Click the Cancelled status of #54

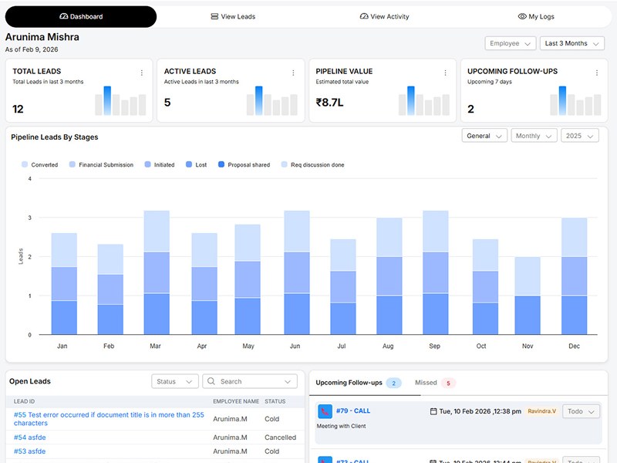point(280,438)
